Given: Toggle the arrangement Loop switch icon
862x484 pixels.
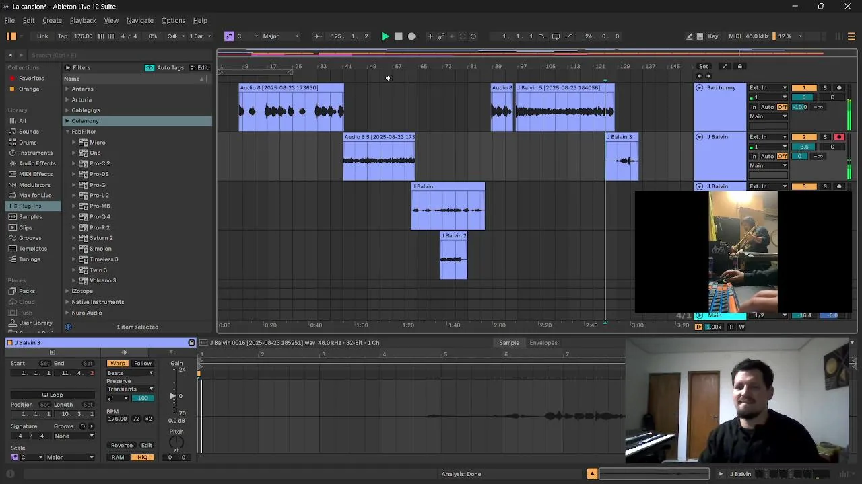Looking at the screenshot, I should click(556, 36).
